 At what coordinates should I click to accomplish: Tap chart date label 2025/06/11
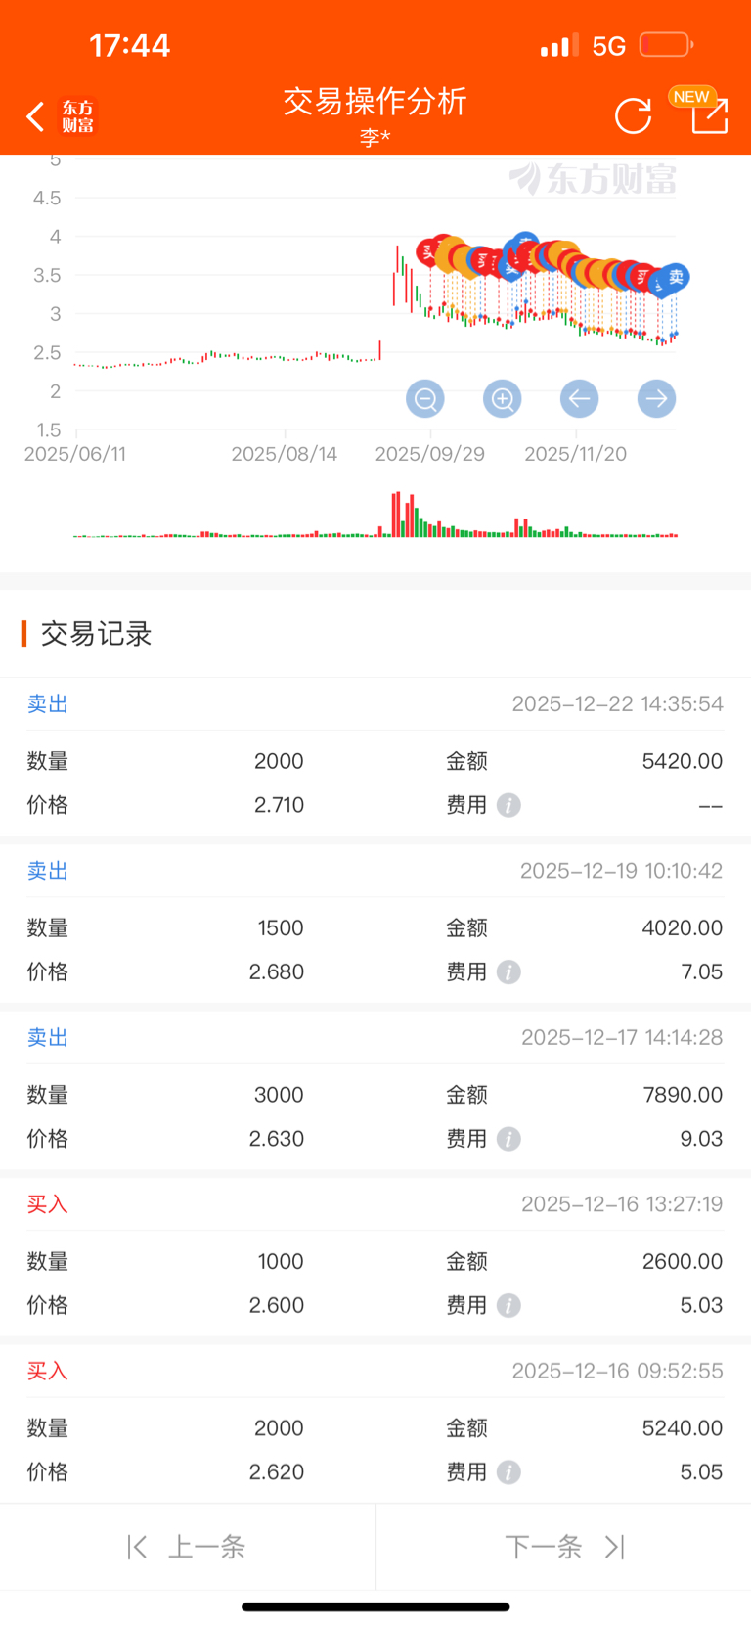point(75,454)
